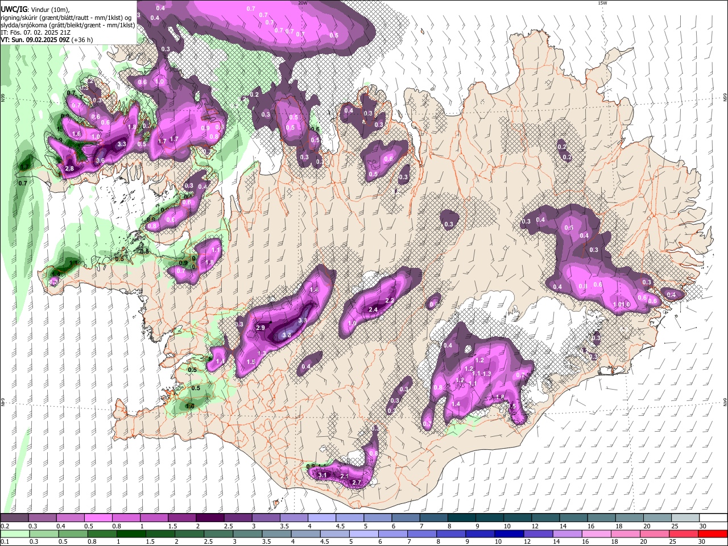Click the "VT: Sun. 09.02.2025 09Z" valid time
Screen dimensions: 728x546
[x=35, y=40]
